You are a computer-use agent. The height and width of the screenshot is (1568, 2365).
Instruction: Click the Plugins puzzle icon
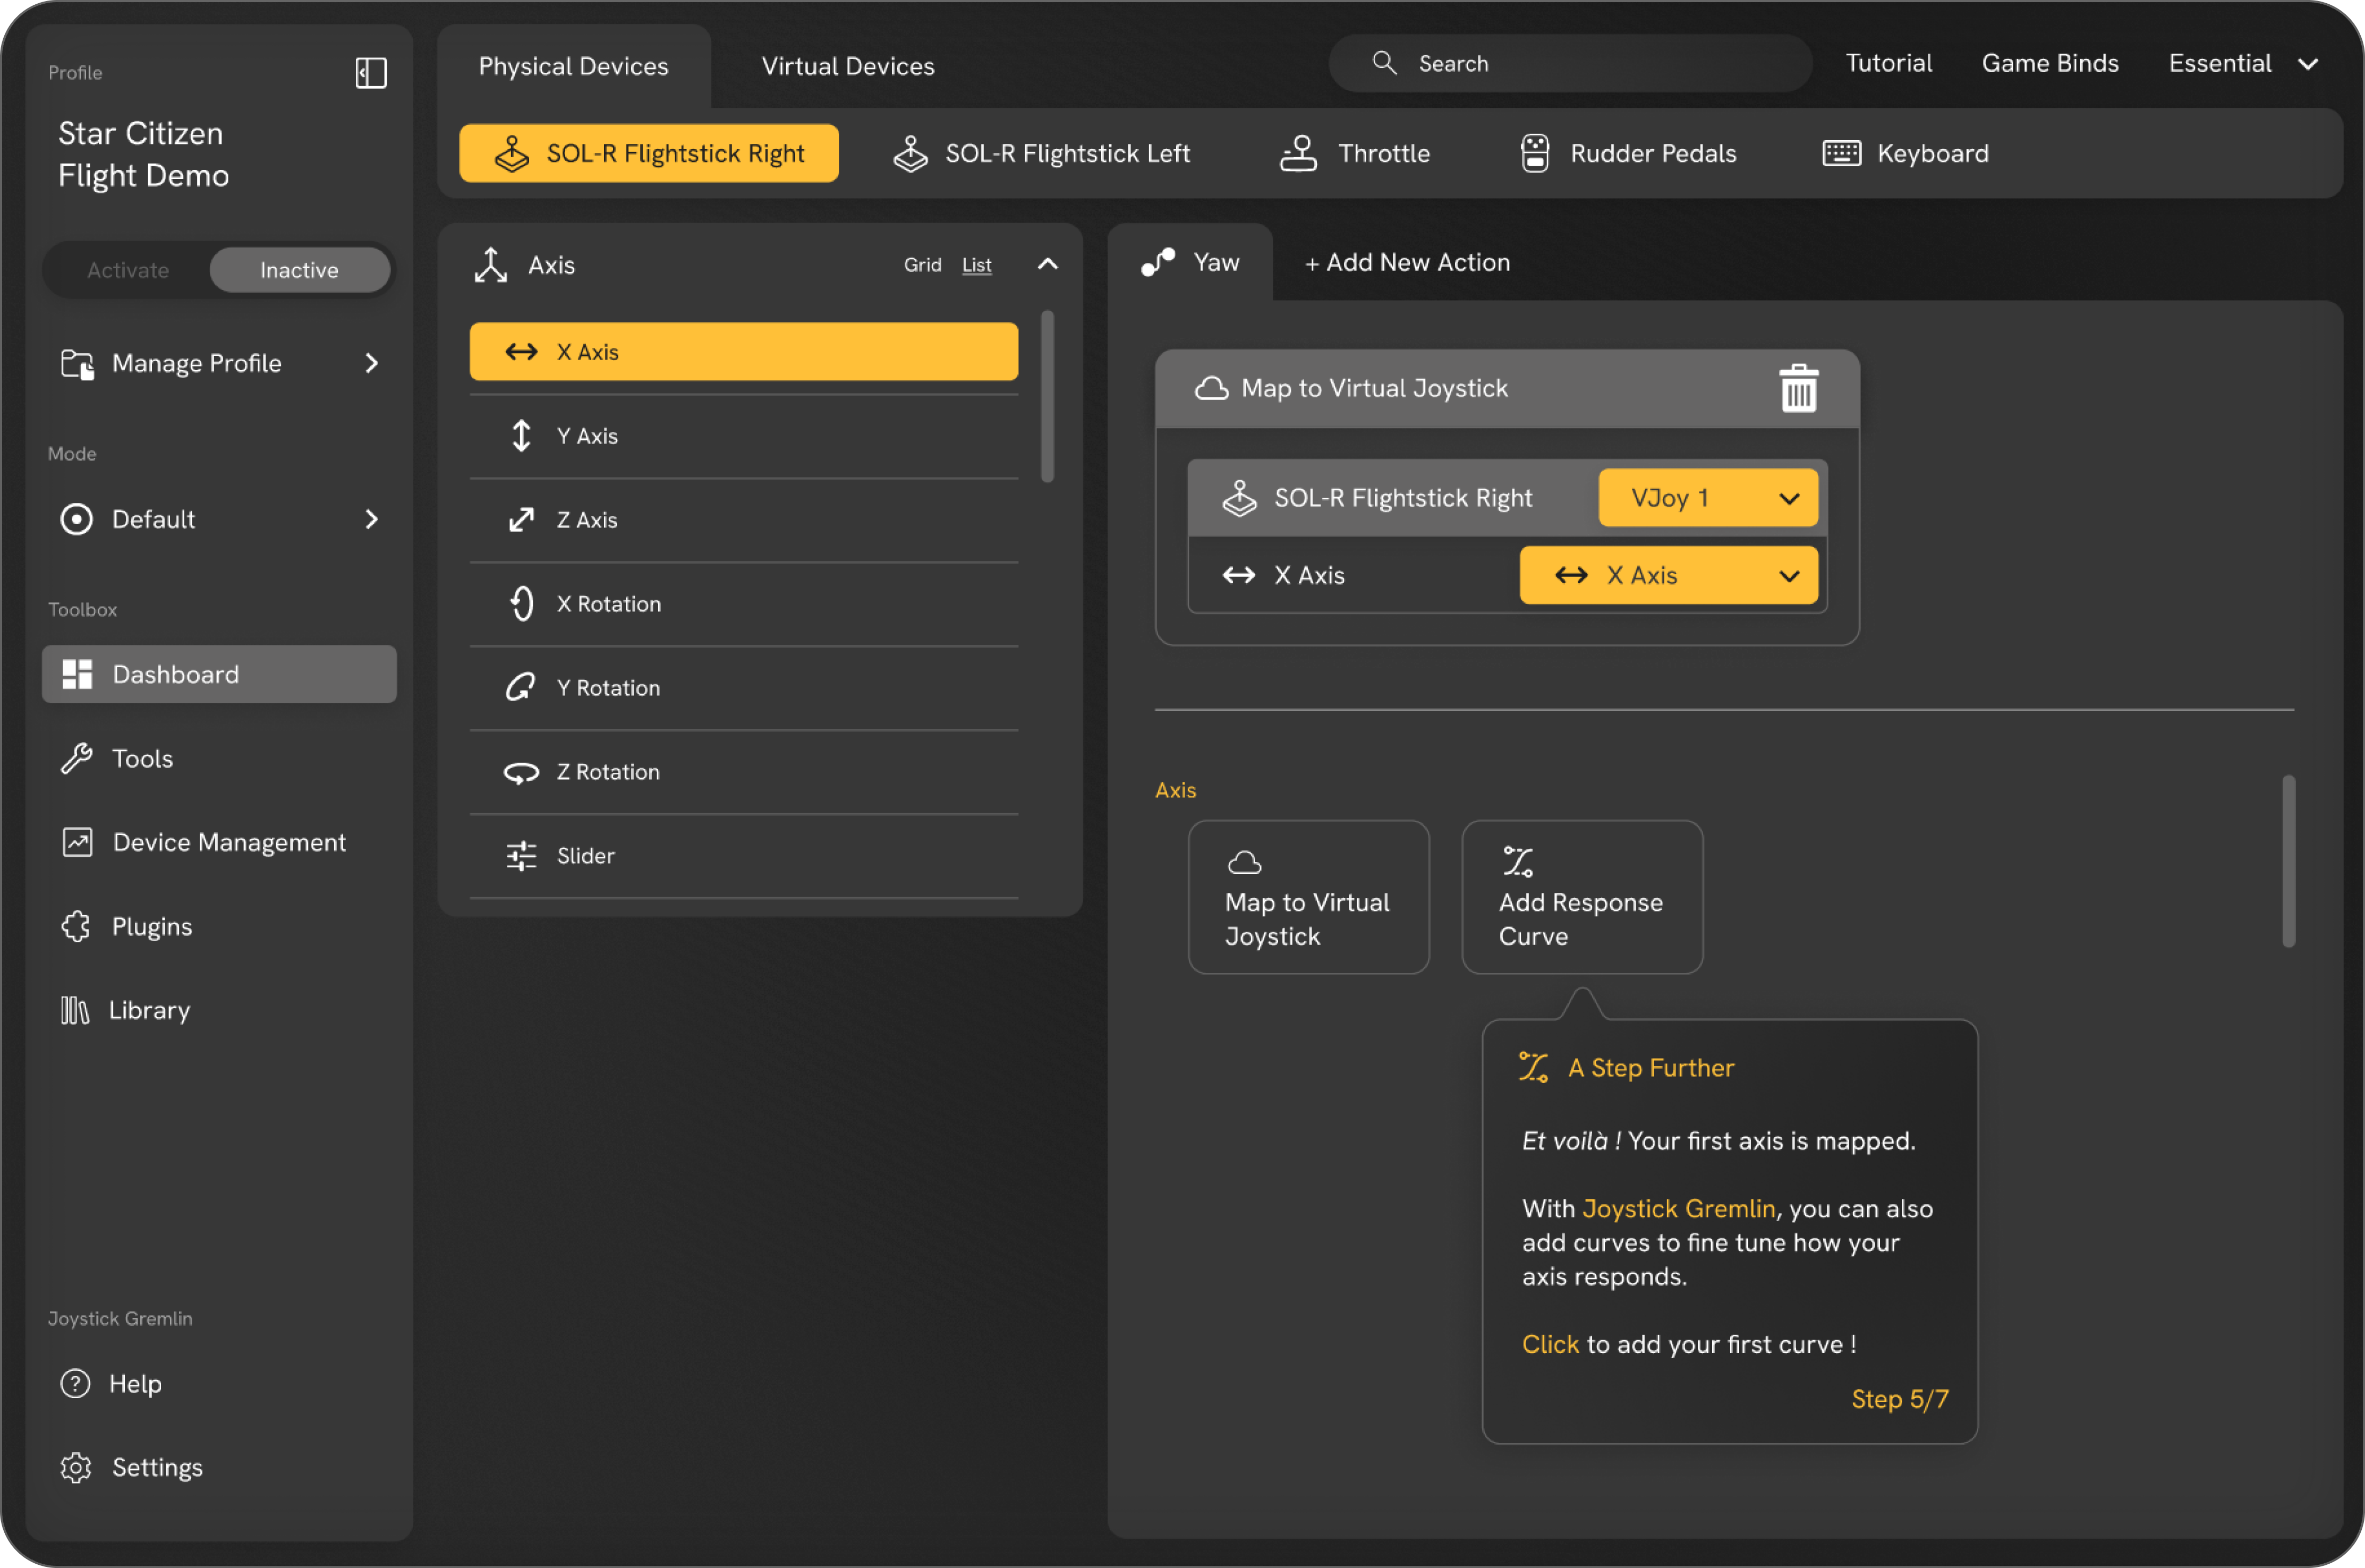tap(77, 927)
